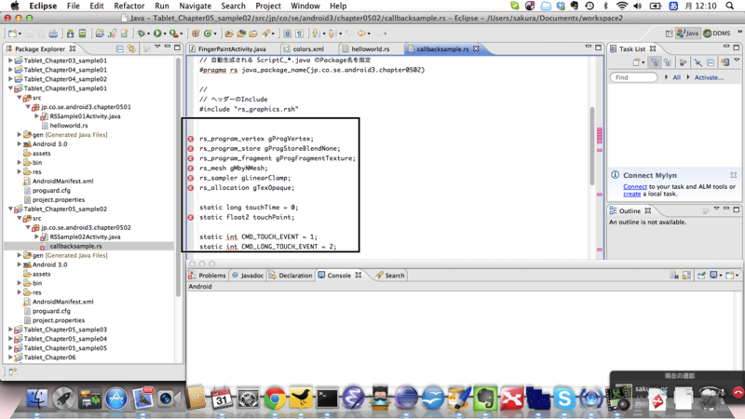This screenshot has height=419, width=745.
Task: Open Package Explorer view menu triangle
Action: 157,47
